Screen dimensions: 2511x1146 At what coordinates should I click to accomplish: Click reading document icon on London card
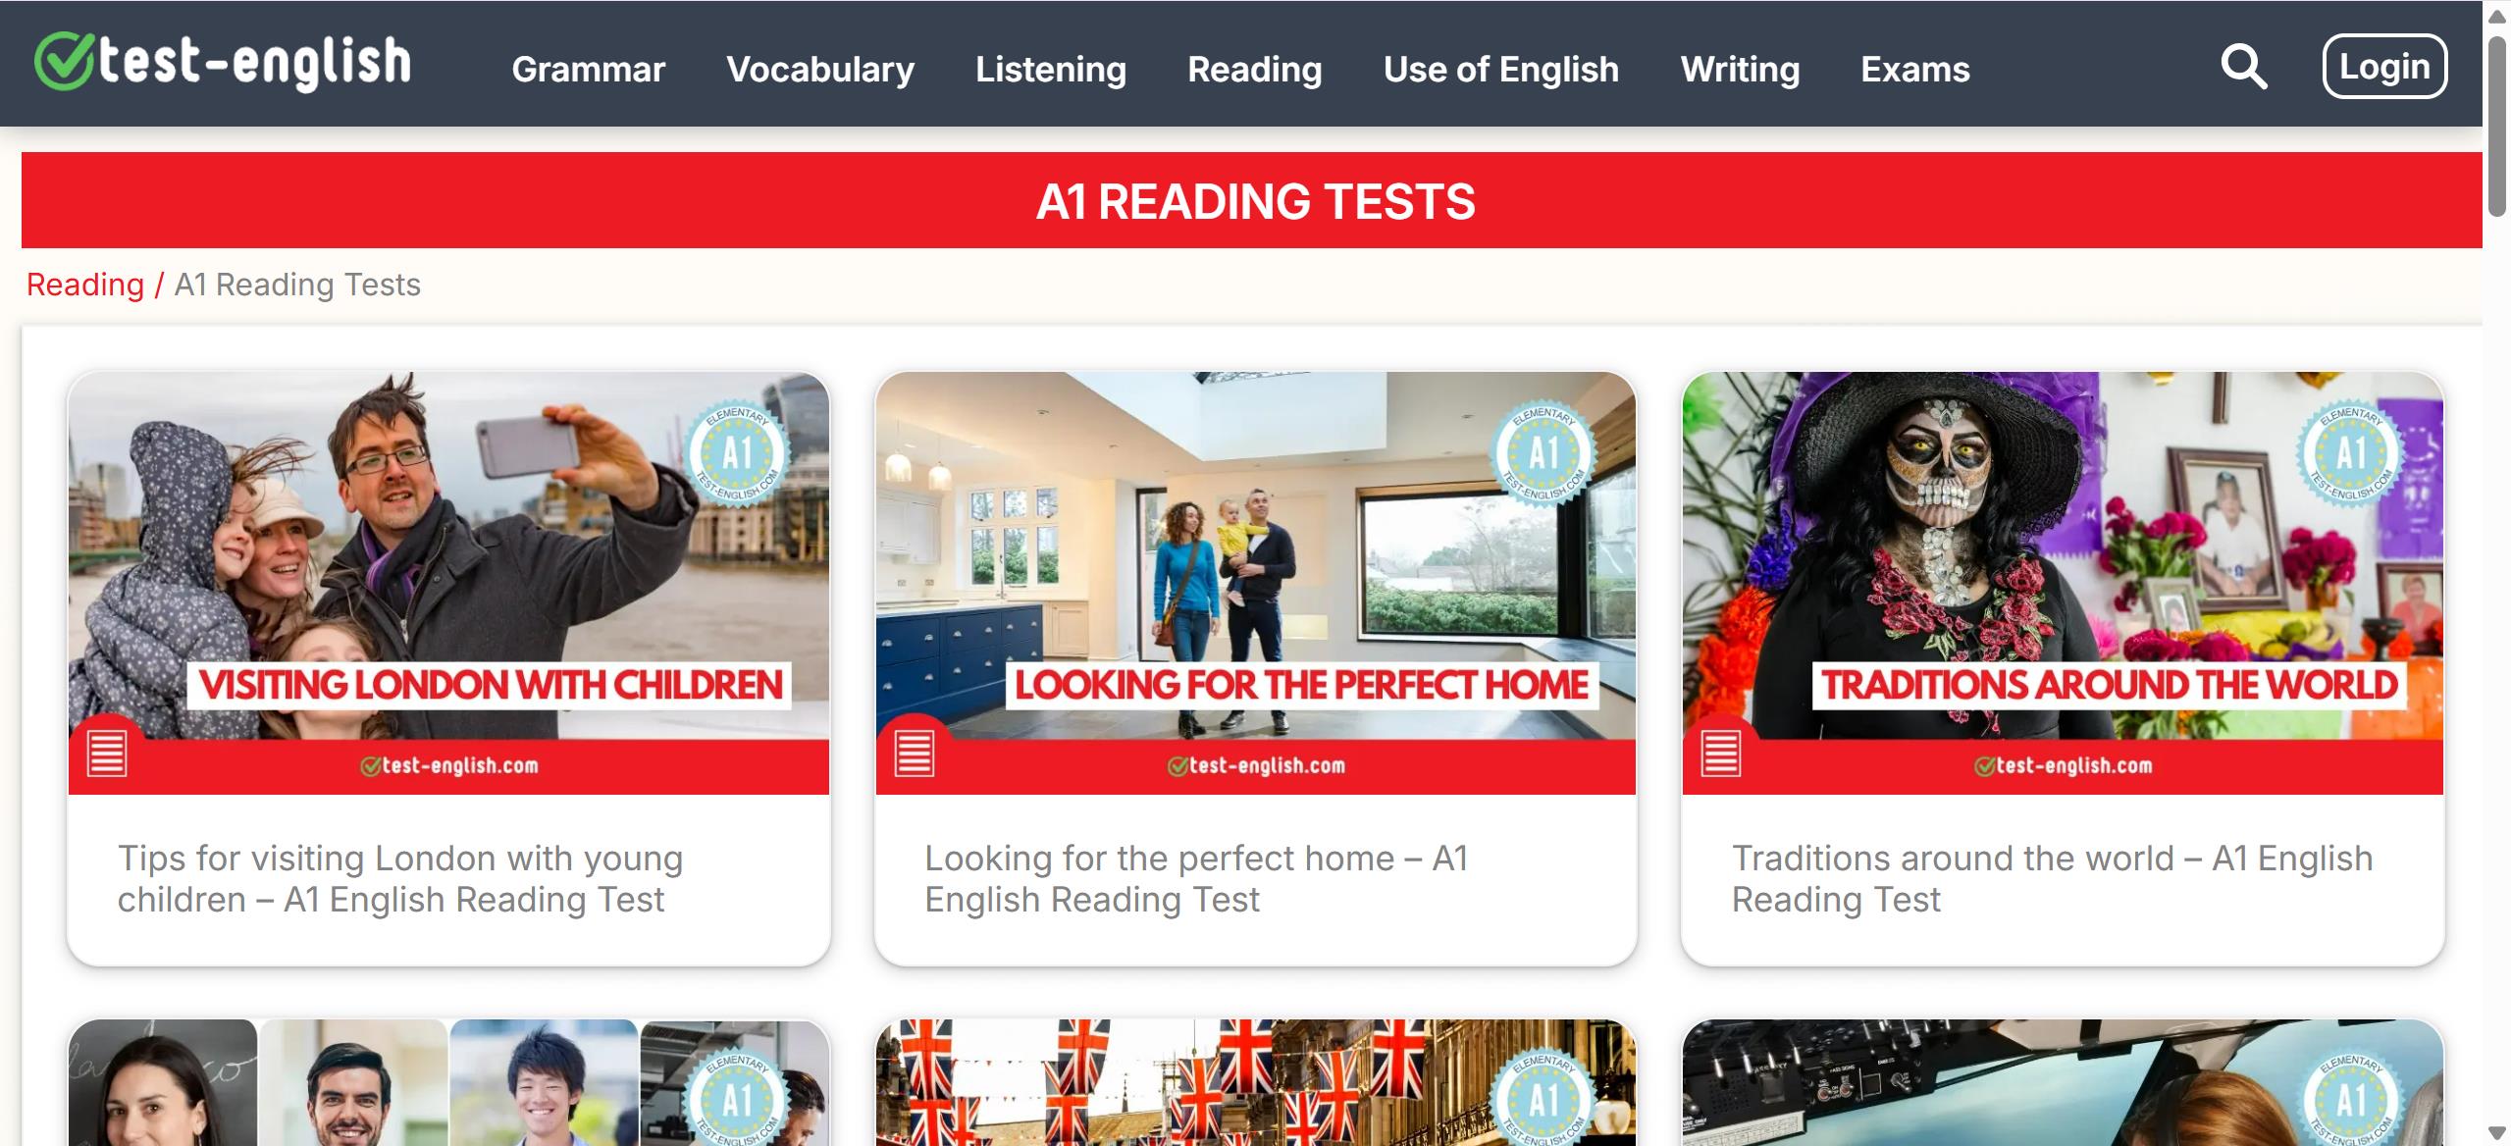107,755
